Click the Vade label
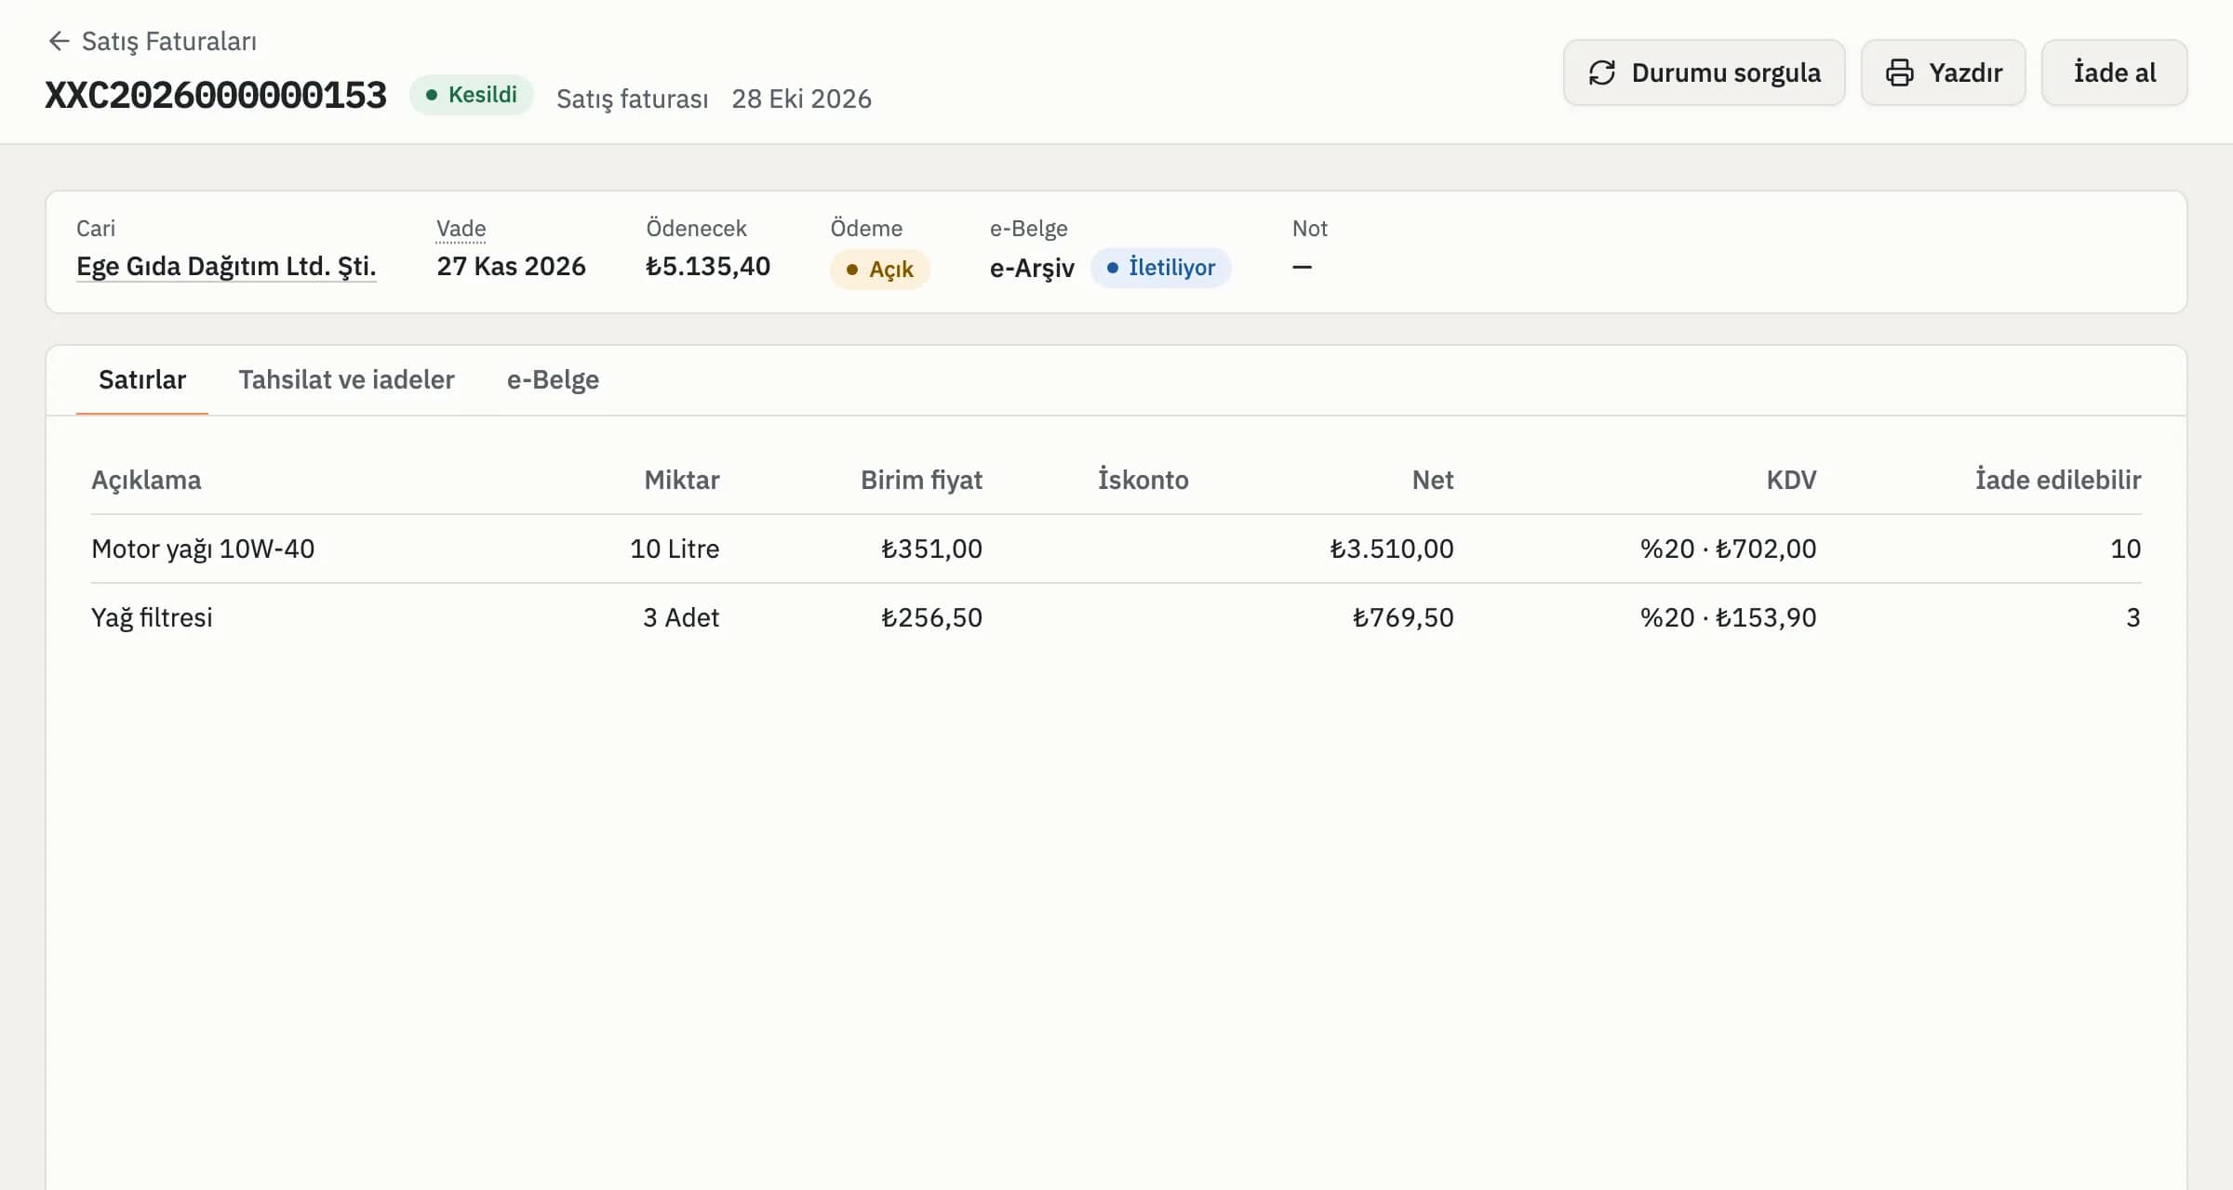This screenshot has height=1190, width=2233. pos(461,229)
